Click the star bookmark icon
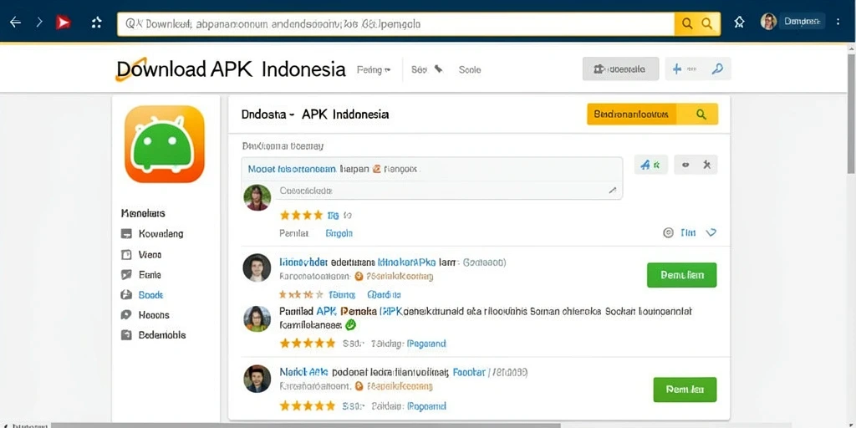The width and height of the screenshot is (856, 428). pyautogui.click(x=739, y=23)
